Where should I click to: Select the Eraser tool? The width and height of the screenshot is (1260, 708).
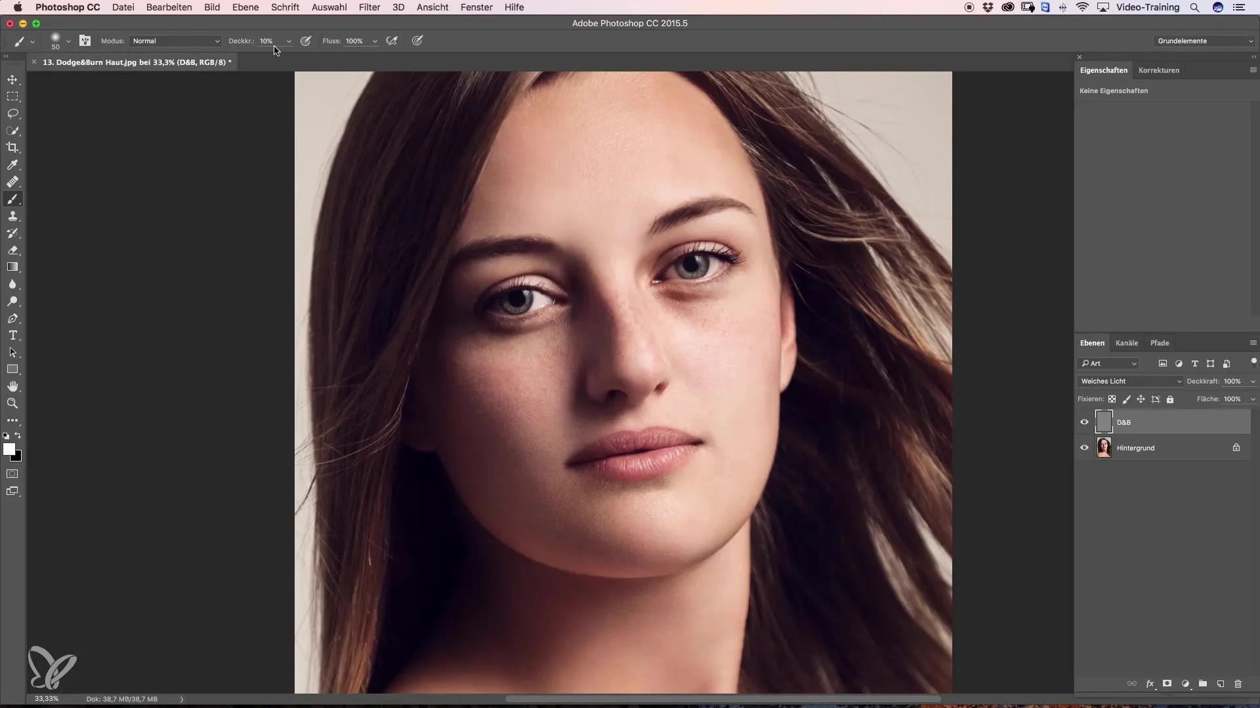[12, 250]
